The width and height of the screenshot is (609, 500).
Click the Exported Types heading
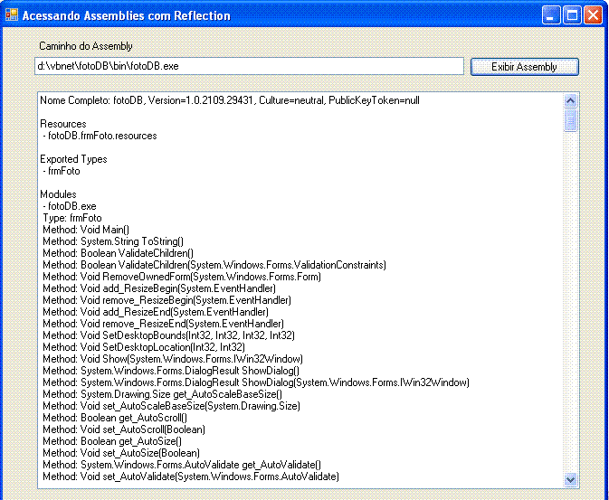pos(73,159)
